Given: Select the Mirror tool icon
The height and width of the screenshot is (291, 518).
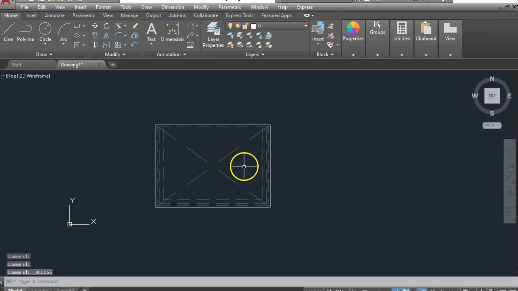Looking at the screenshot, I should pyautogui.click(x=106, y=36).
